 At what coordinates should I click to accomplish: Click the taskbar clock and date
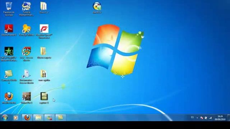click(220, 118)
